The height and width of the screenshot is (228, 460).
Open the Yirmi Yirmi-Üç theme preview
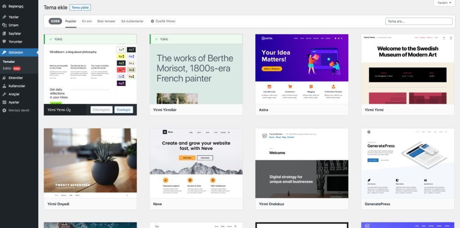point(90,74)
